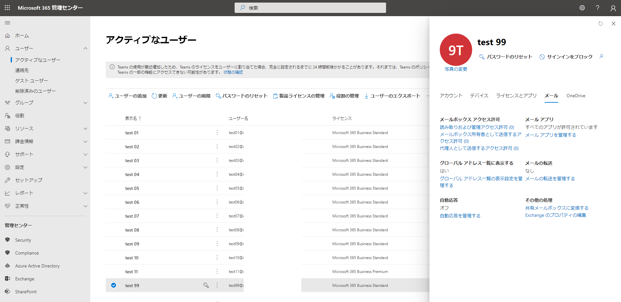The height and width of the screenshot is (302, 621).
Task: Expand the 正常性 section chevron
Action: click(85, 206)
